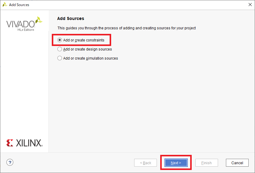This screenshot has width=255, height=173.
Task: Click the green leaf emblem above the Vivado logo
Action: pyautogui.click(x=39, y=20)
